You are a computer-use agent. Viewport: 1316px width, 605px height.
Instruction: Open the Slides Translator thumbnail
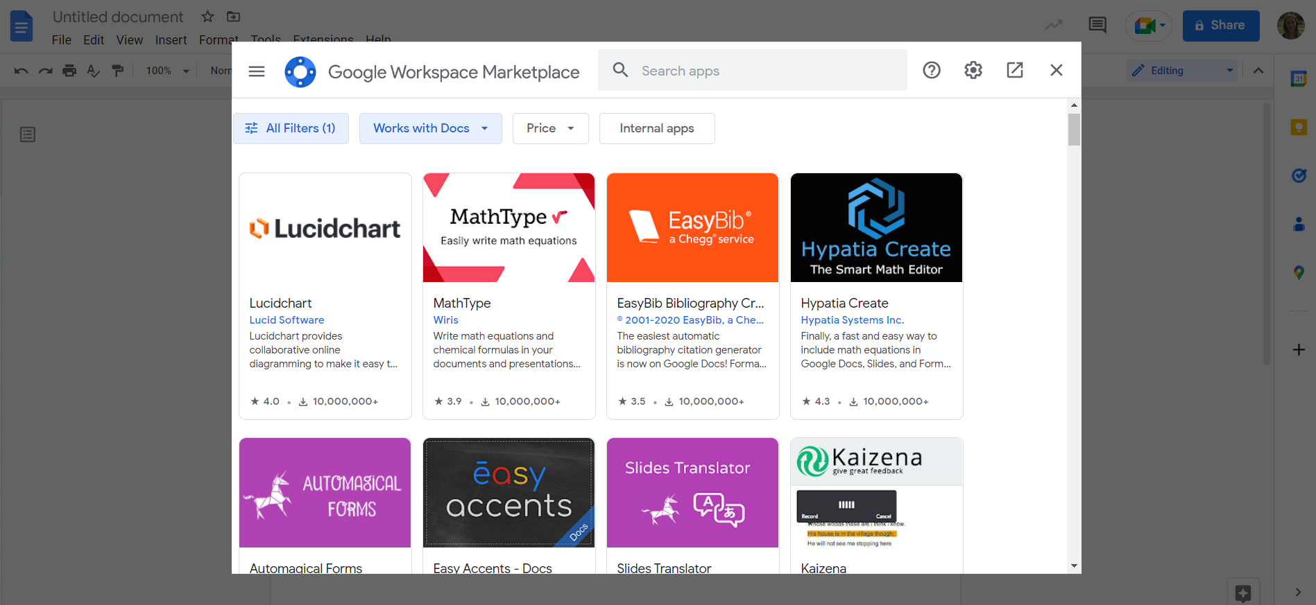(x=693, y=493)
